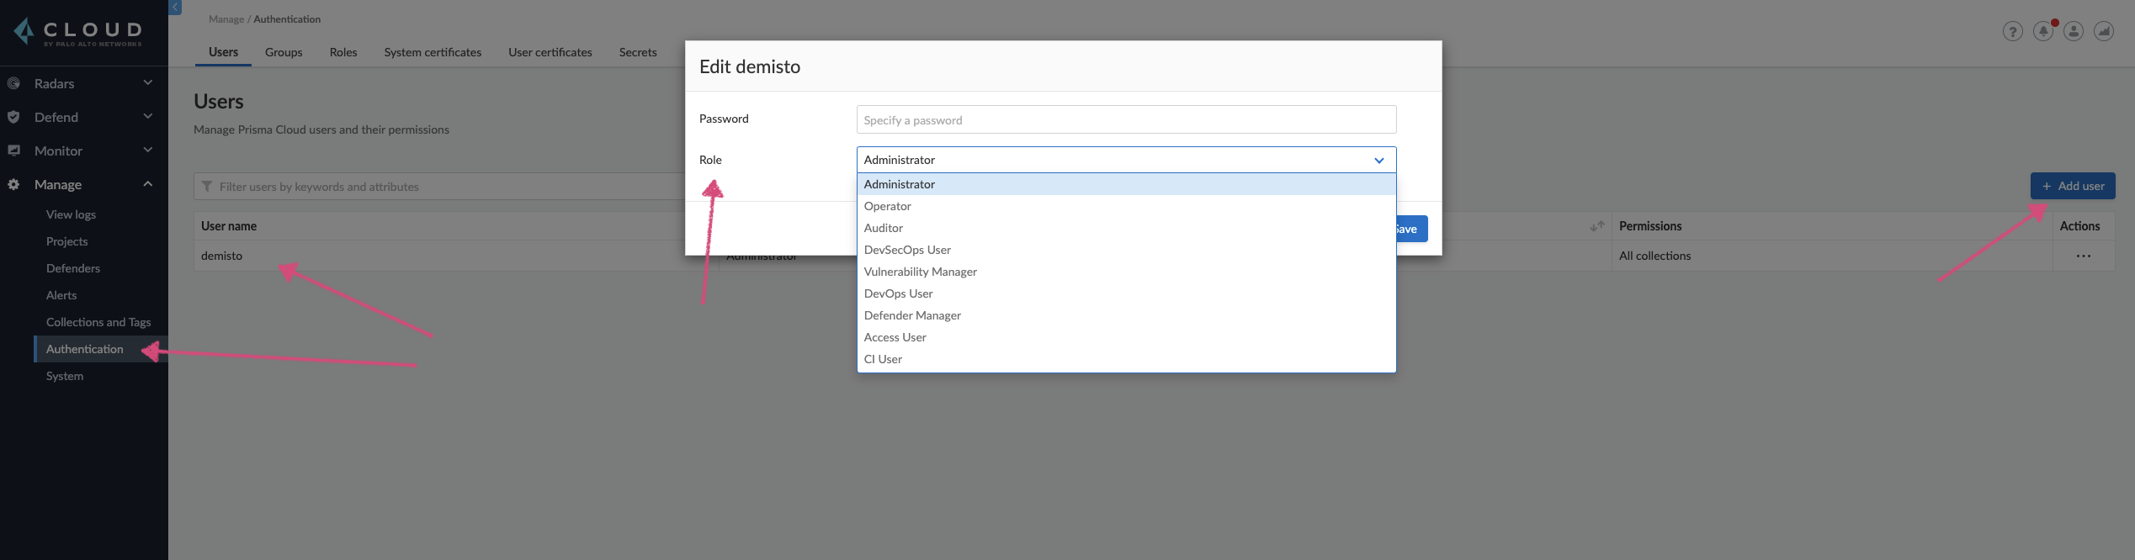Select Vulnerability Manager role option
Screen dimensions: 2135x560
[1126, 272]
